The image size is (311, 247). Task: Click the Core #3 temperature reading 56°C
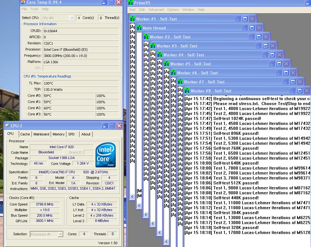[x=69, y=114]
